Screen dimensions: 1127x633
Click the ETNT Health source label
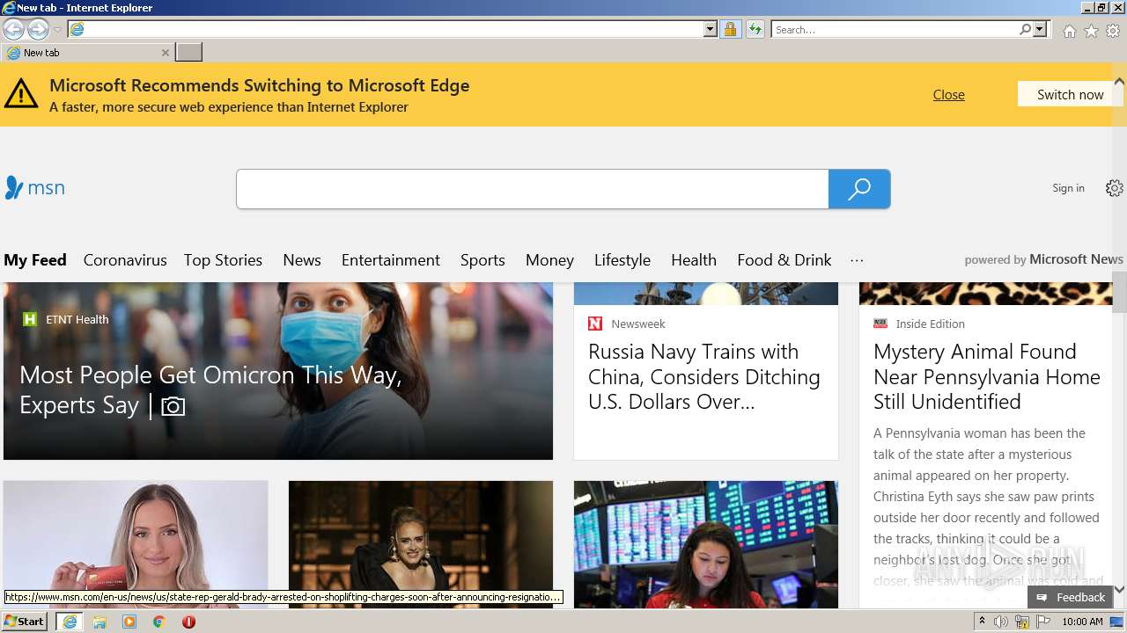(77, 319)
